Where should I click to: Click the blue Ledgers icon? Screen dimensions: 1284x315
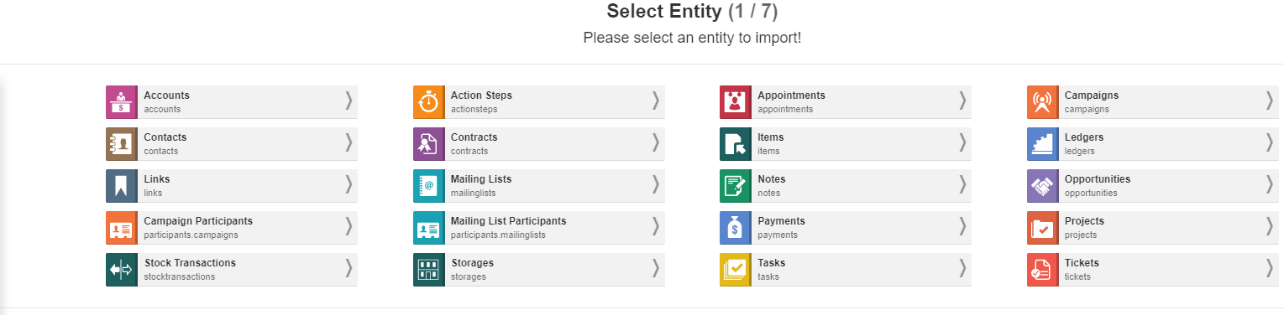tap(1042, 144)
